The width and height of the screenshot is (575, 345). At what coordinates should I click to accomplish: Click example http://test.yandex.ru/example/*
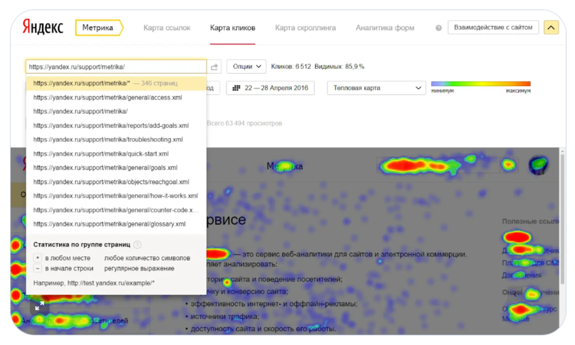111,283
